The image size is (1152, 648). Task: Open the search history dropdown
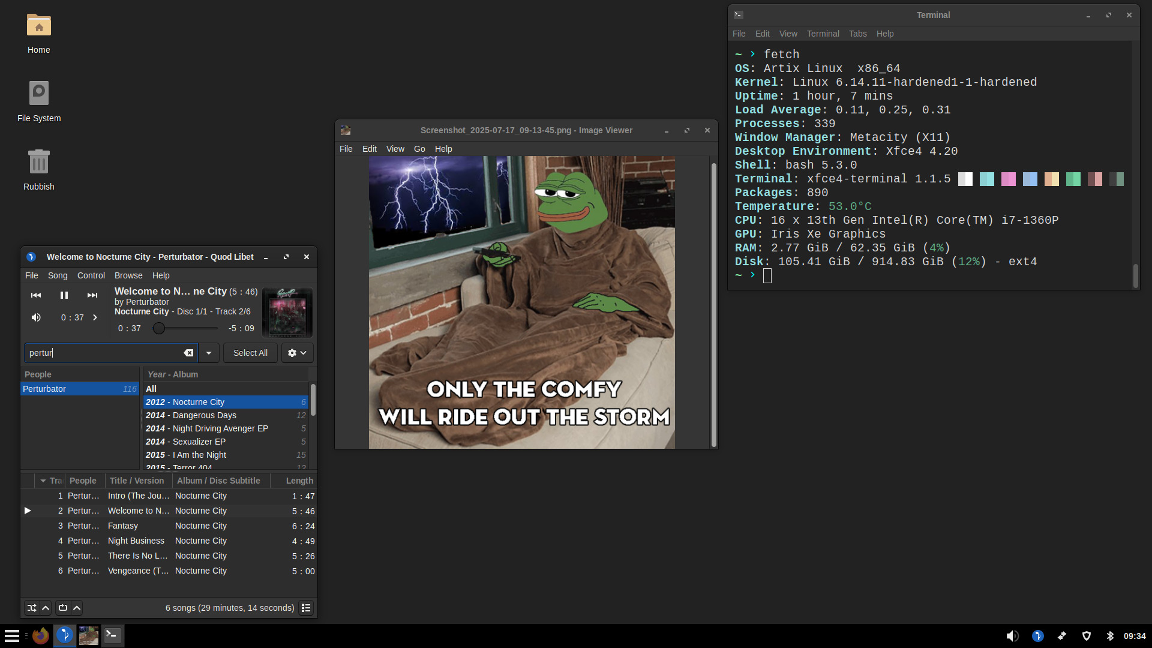(209, 353)
